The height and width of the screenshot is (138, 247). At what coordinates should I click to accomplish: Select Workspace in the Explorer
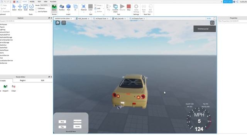click(3, 25)
